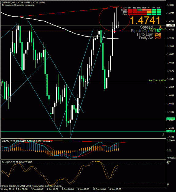The image size is (176, 192).
Task: Click the 1.4665 price axis label
Action: click(170, 46)
